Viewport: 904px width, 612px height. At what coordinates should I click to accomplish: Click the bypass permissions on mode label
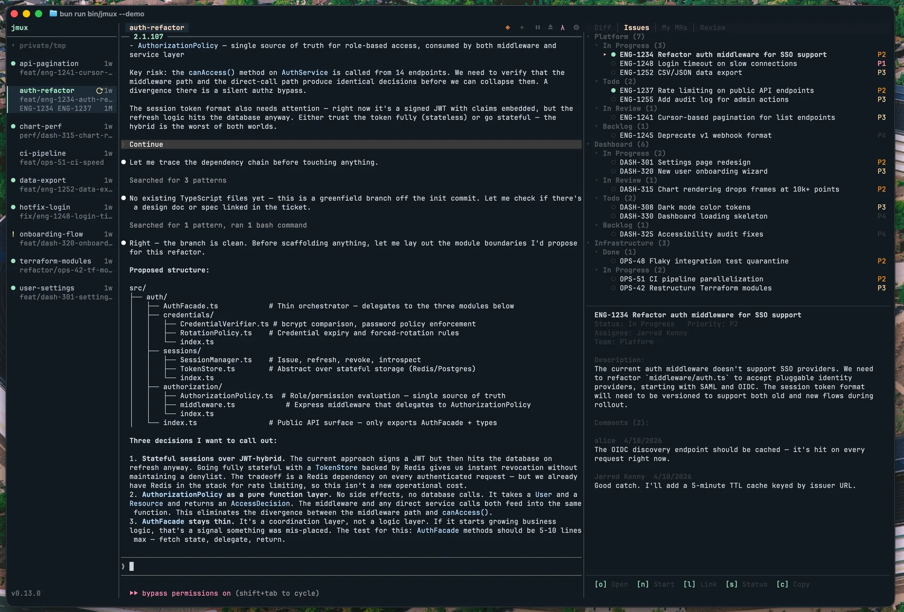pyautogui.click(x=186, y=593)
